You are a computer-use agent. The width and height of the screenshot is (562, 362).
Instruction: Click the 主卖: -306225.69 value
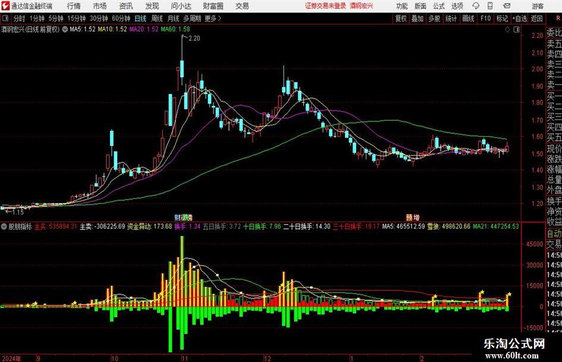[x=102, y=226]
